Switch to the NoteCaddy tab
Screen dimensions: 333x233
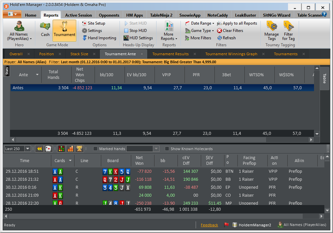click(217, 15)
